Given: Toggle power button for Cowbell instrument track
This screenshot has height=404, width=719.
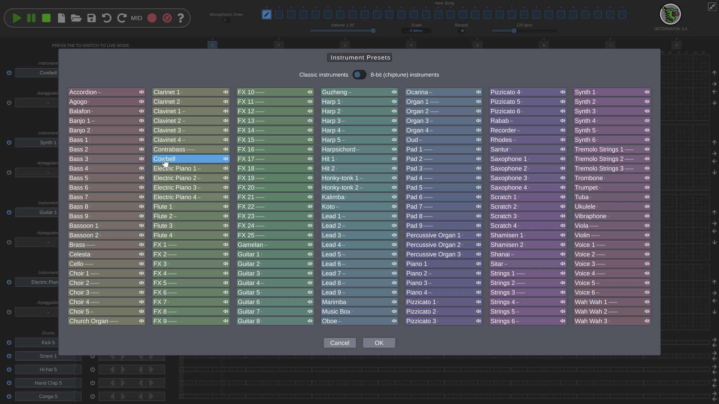Looking at the screenshot, I should point(9,73).
